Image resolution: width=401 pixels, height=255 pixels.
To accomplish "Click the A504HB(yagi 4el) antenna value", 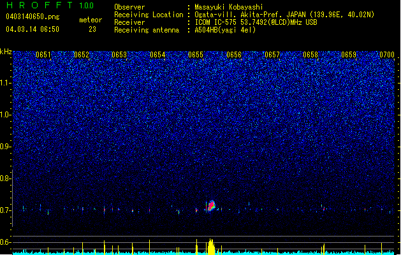I will (x=225, y=30).
